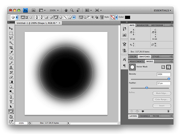Enable Shape Layers mode in options bar
Image resolution: width=181 pixels, height=134 pixels.
pyautogui.click(x=22, y=17)
